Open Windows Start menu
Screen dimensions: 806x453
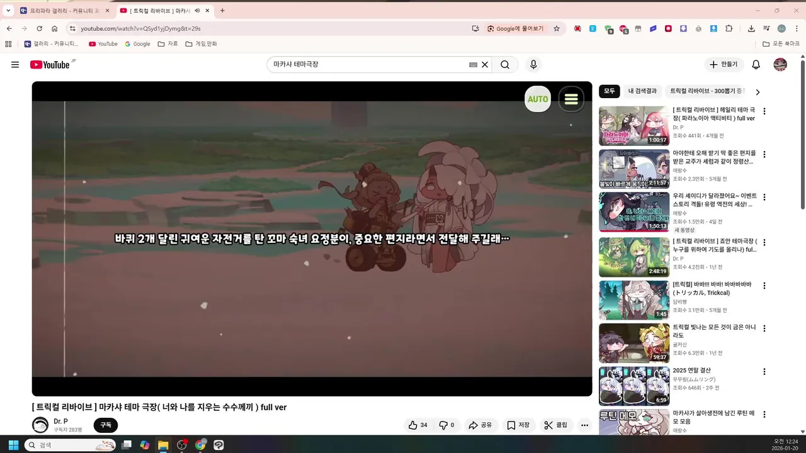13,445
